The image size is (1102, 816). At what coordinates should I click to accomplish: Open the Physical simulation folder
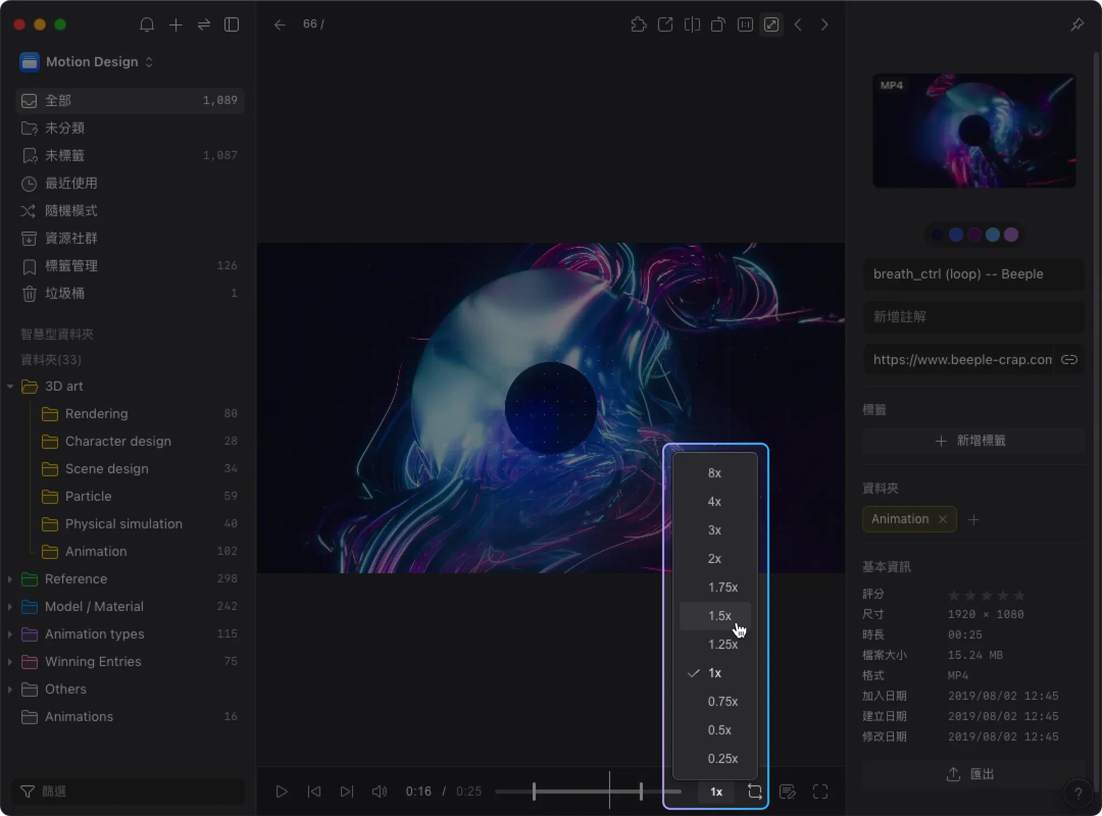coord(140,524)
